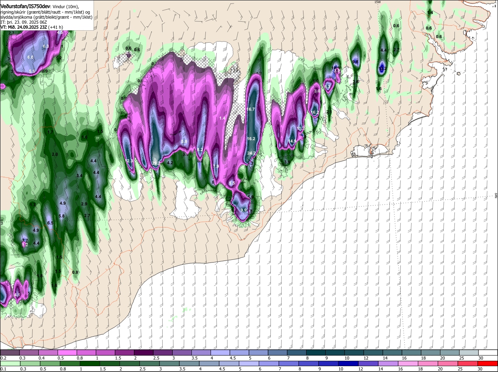Click the 4.2 precipitation value
Viewport: 498px width, 372px height.
point(170,163)
